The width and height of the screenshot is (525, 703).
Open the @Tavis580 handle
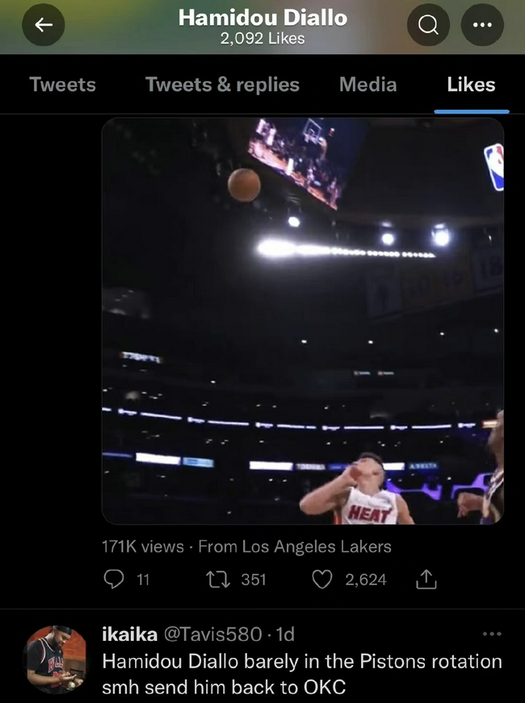(x=212, y=634)
